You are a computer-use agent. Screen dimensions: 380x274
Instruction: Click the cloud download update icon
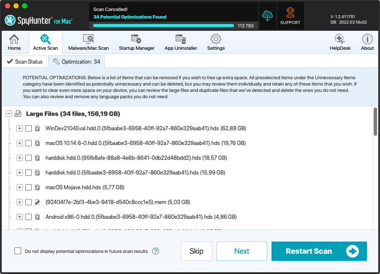pos(267,16)
